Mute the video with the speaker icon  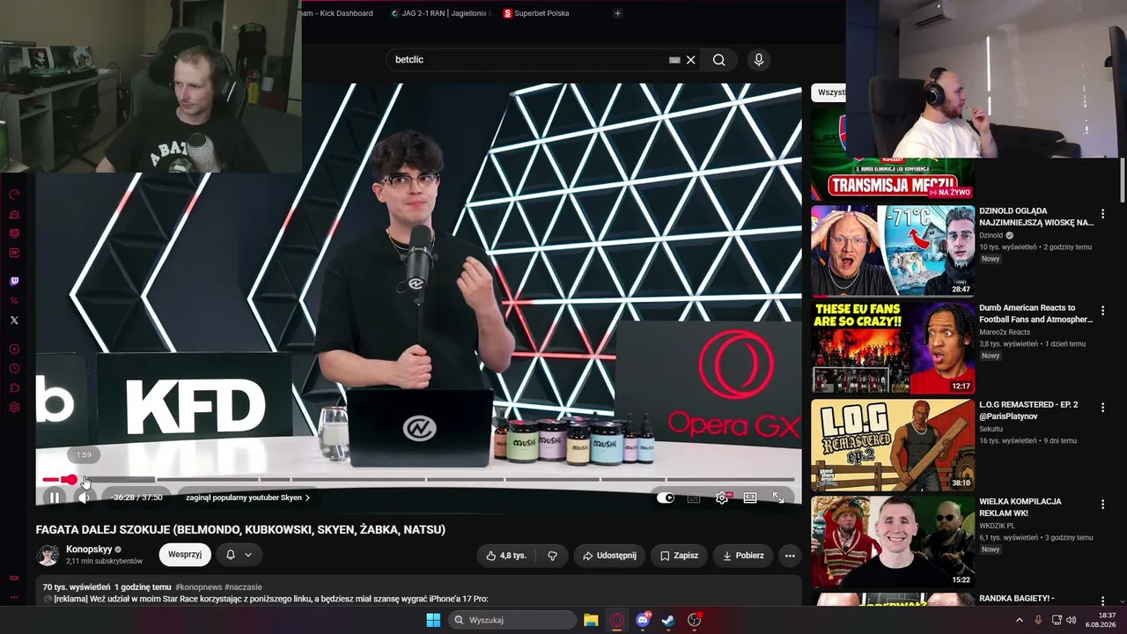(84, 498)
